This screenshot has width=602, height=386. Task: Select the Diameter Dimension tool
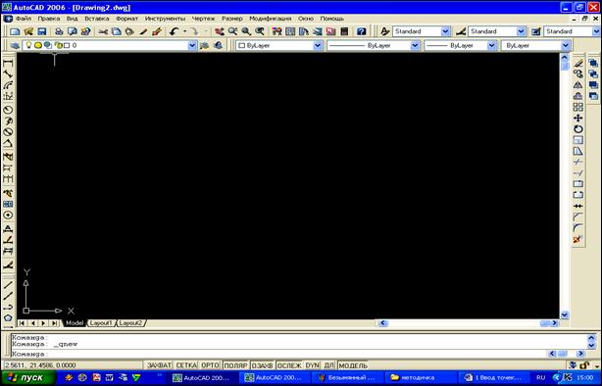(x=8, y=132)
